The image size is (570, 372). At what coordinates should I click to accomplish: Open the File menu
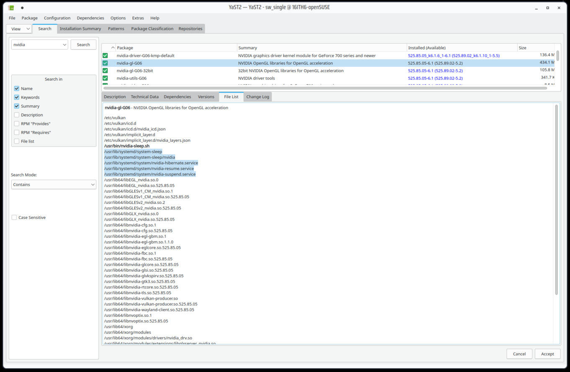[x=12, y=18]
